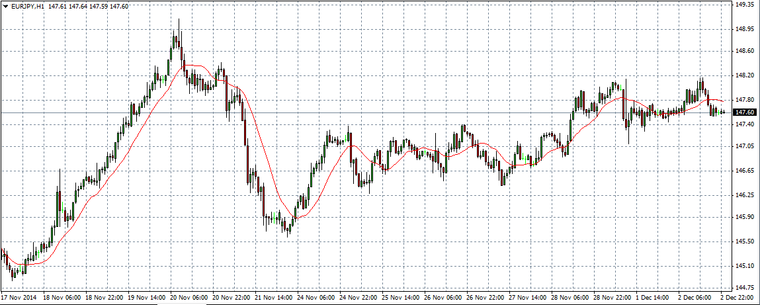Click the 148.20 price axis label
Image resolution: width=760 pixels, height=305 pixels.
[x=745, y=75]
